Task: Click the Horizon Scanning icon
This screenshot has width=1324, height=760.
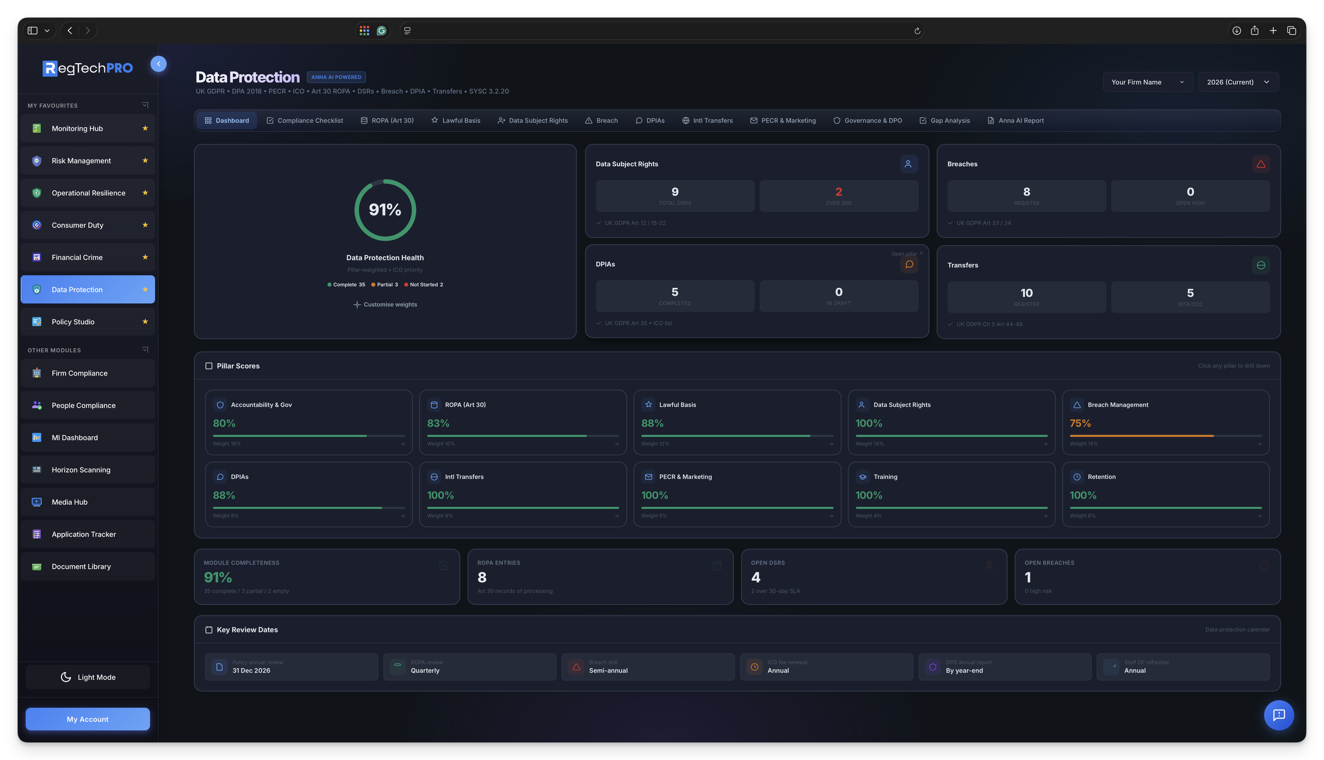Action: (37, 470)
